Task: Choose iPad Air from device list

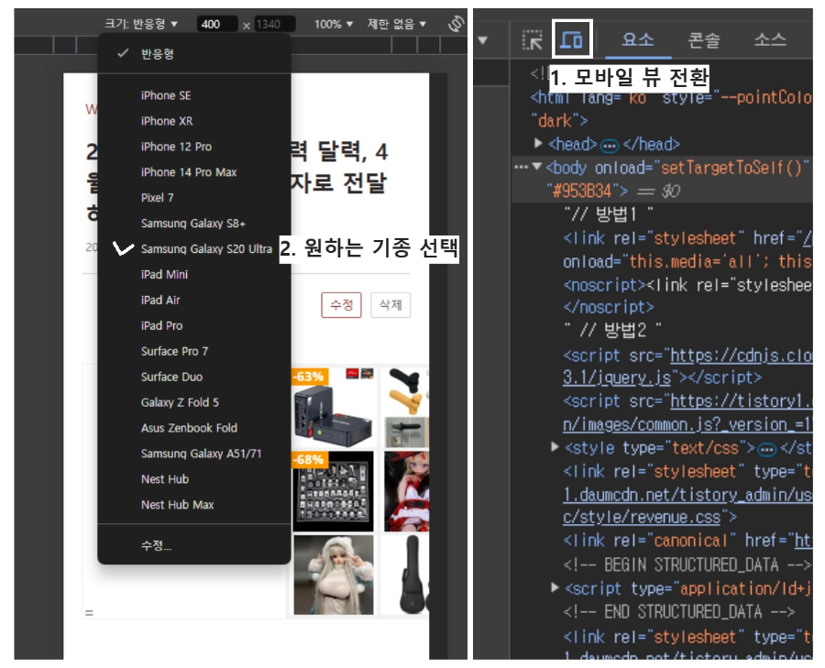Action: 194,301
